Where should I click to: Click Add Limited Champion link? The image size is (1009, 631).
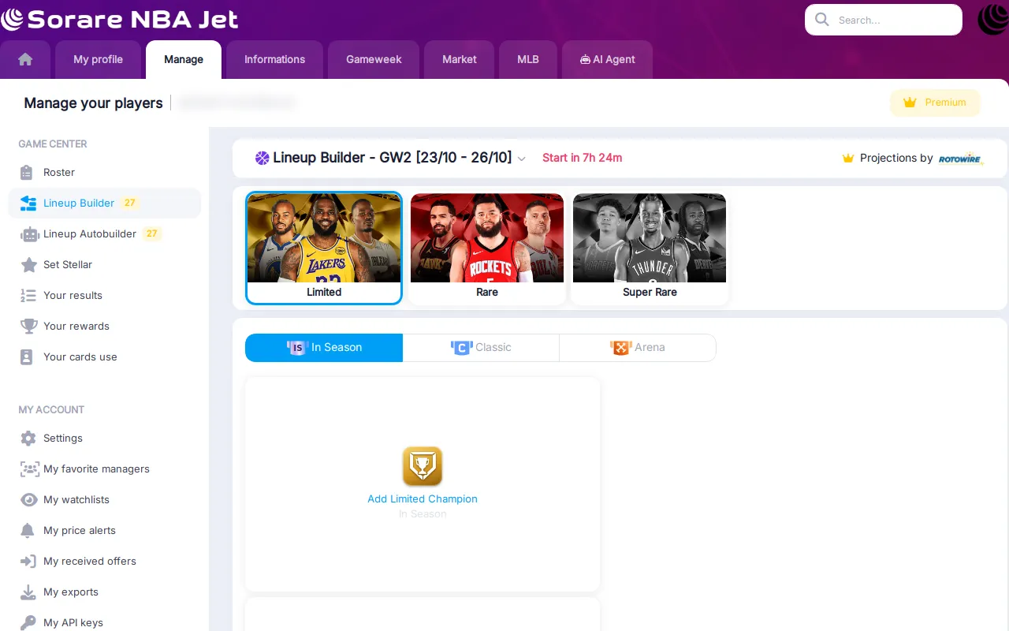click(x=423, y=498)
